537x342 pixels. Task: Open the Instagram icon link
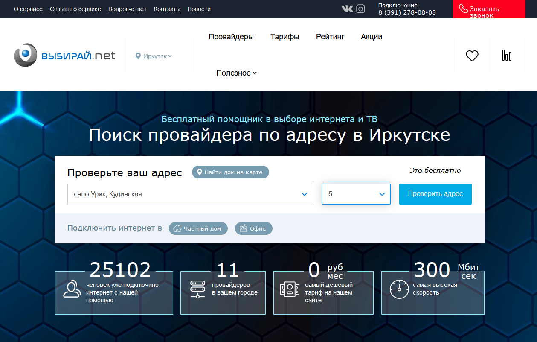pyautogui.click(x=360, y=9)
